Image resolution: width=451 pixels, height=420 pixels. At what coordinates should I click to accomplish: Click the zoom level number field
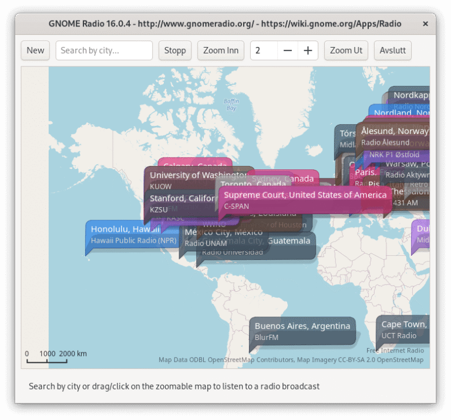(x=264, y=51)
